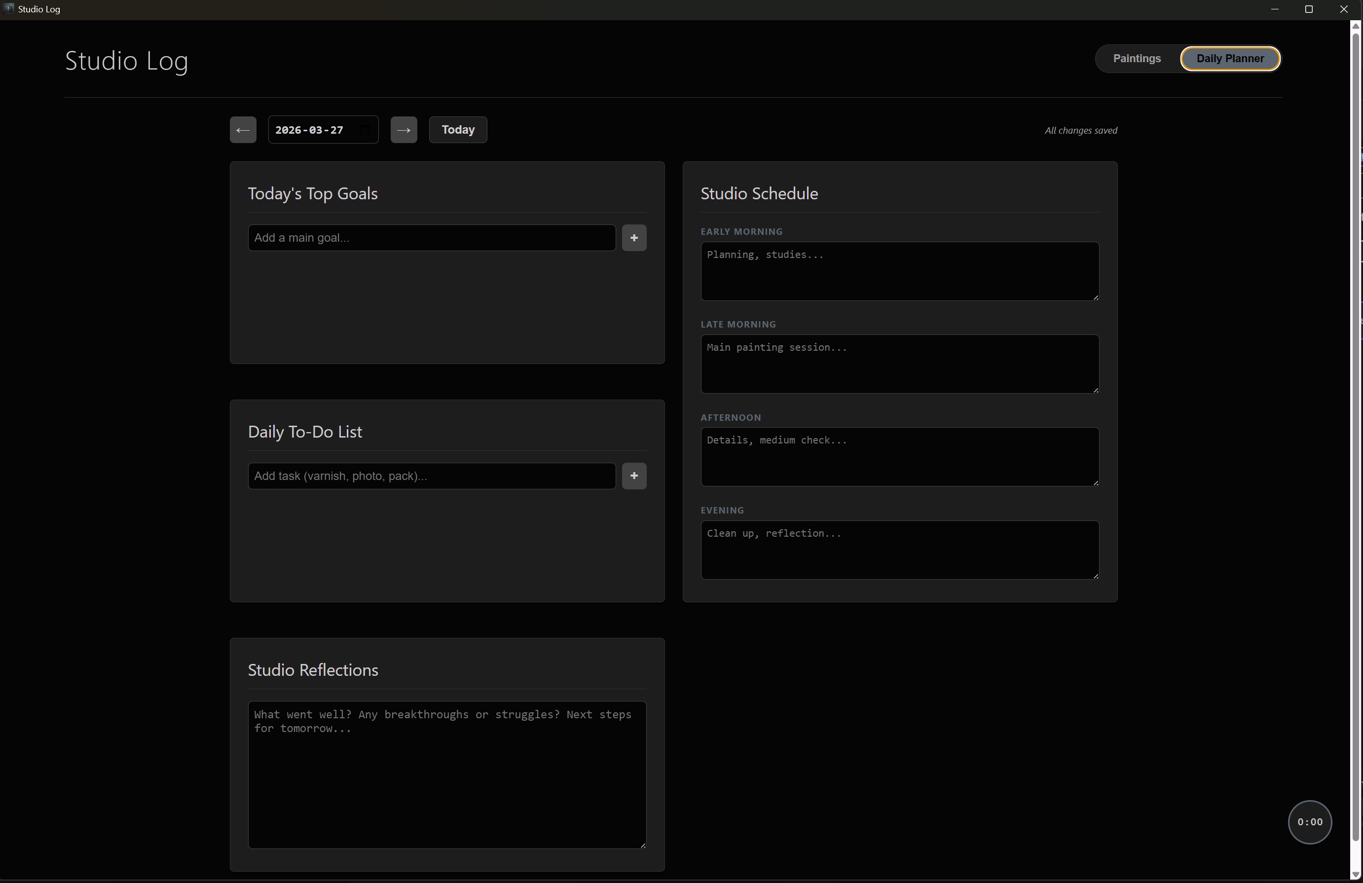Image resolution: width=1363 pixels, height=883 pixels.
Task: Click the 'LATE MORNING' label
Action: coord(738,324)
